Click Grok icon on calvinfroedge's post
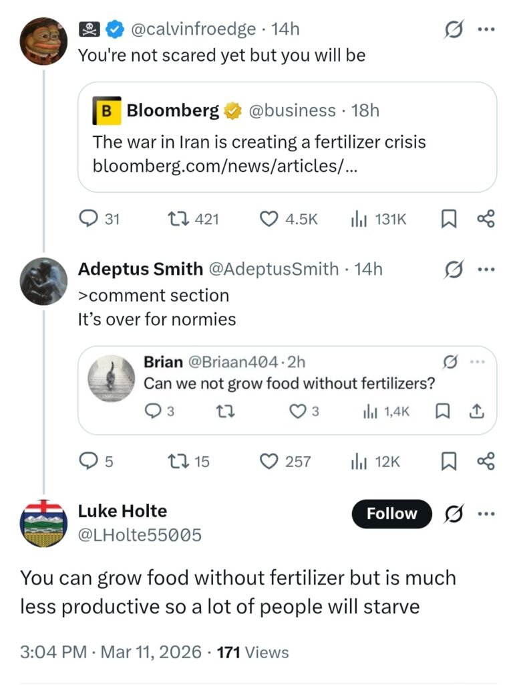517x685 pixels. [x=454, y=29]
